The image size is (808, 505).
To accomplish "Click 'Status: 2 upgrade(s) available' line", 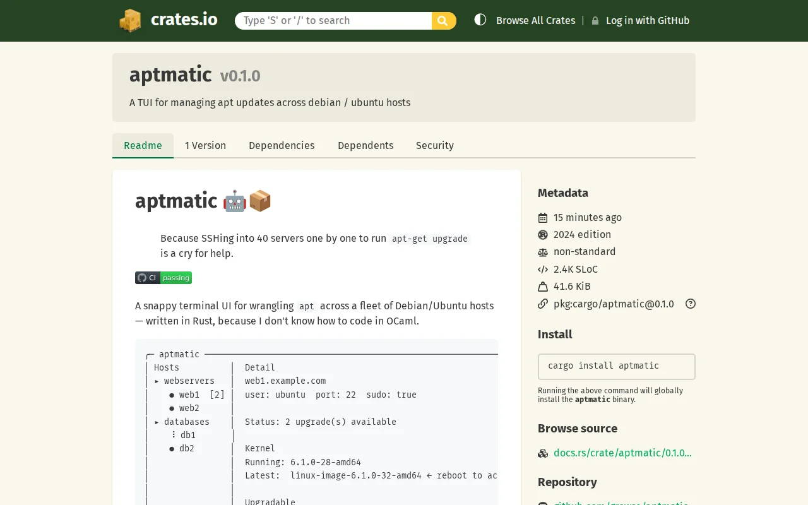I will pyautogui.click(x=321, y=422).
